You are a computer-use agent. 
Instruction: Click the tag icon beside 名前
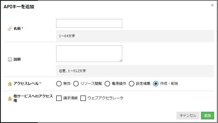(x=10, y=29)
